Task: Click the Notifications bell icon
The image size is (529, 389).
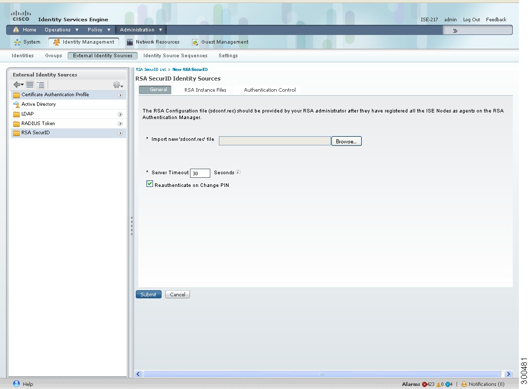Action: click(x=464, y=384)
